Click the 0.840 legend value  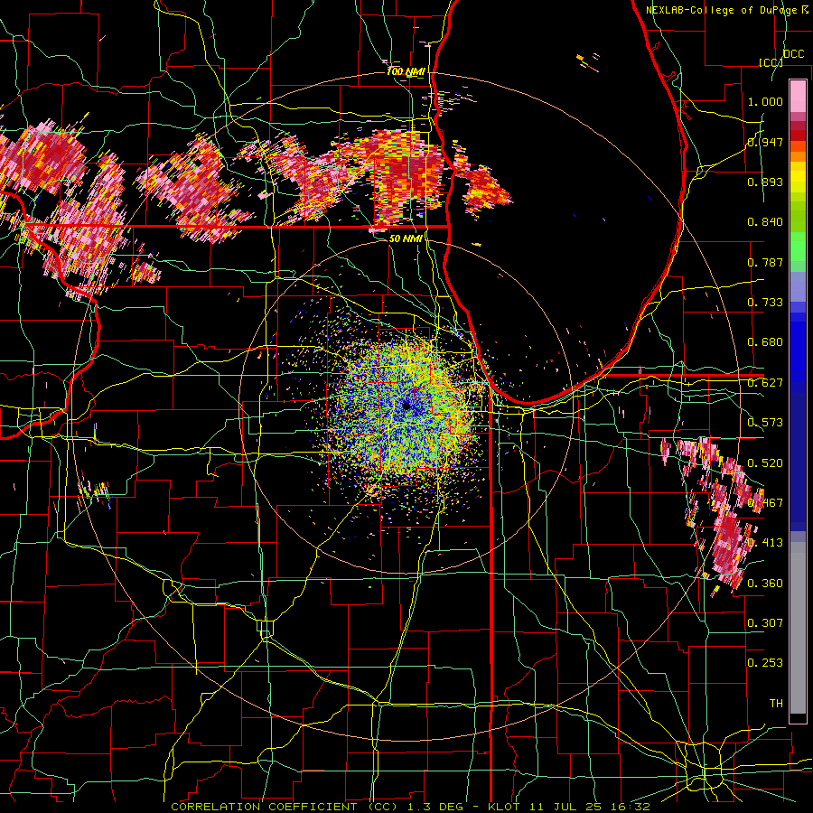point(765,222)
